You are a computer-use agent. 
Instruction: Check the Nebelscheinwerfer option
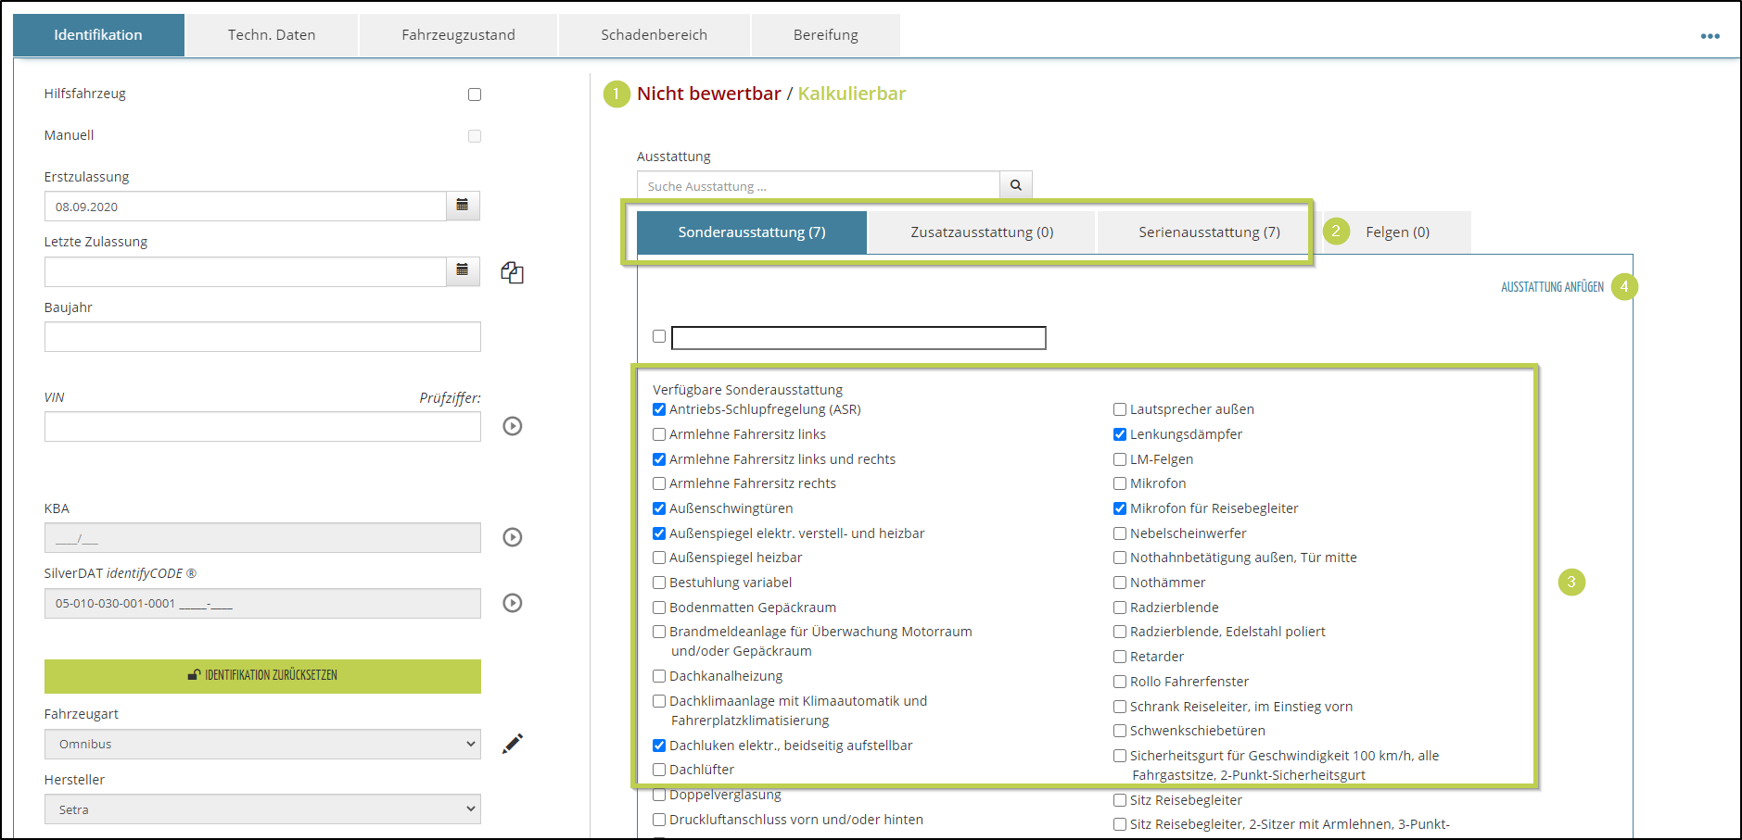[1120, 533]
